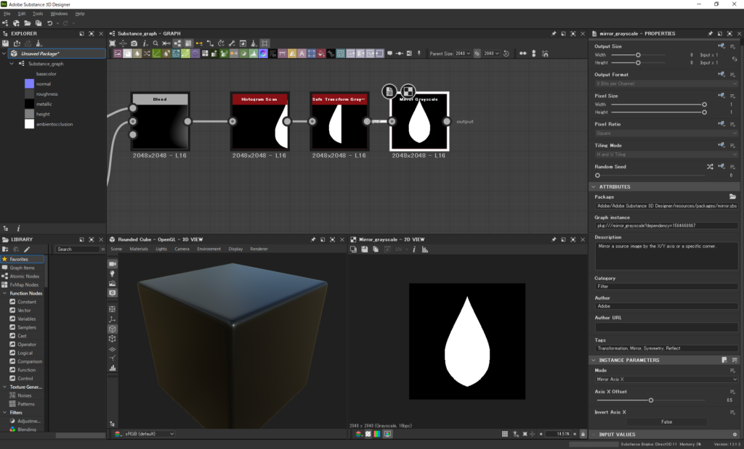Image resolution: width=744 pixels, height=449 pixels.
Task: Adjust the Axis X Offset slider
Action: click(x=650, y=400)
